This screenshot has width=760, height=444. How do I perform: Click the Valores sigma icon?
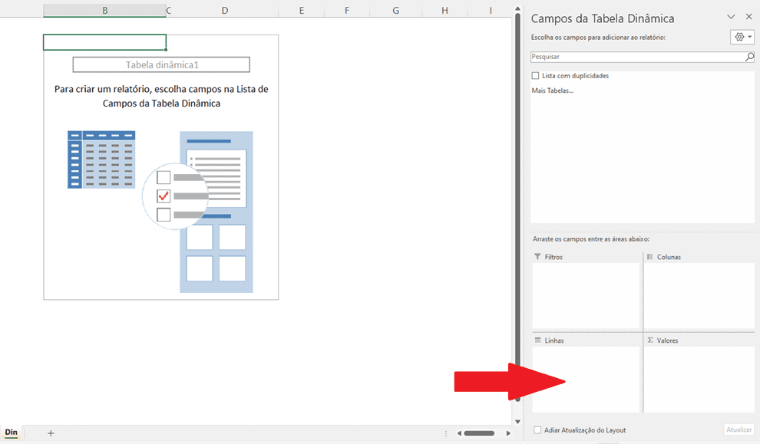[x=649, y=340]
